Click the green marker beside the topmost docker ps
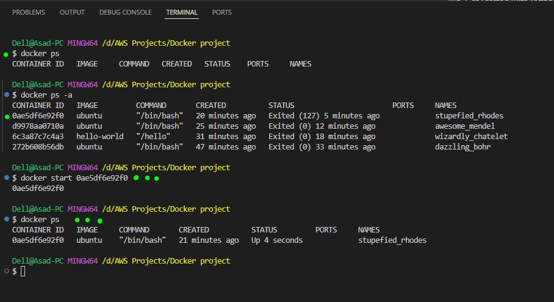The width and height of the screenshot is (554, 302). click(6, 54)
